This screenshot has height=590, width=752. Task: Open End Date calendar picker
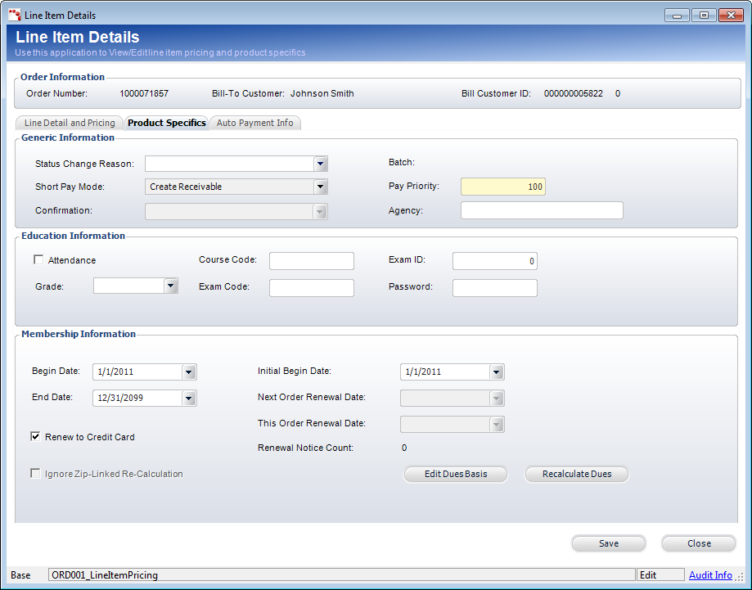(189, 398)
